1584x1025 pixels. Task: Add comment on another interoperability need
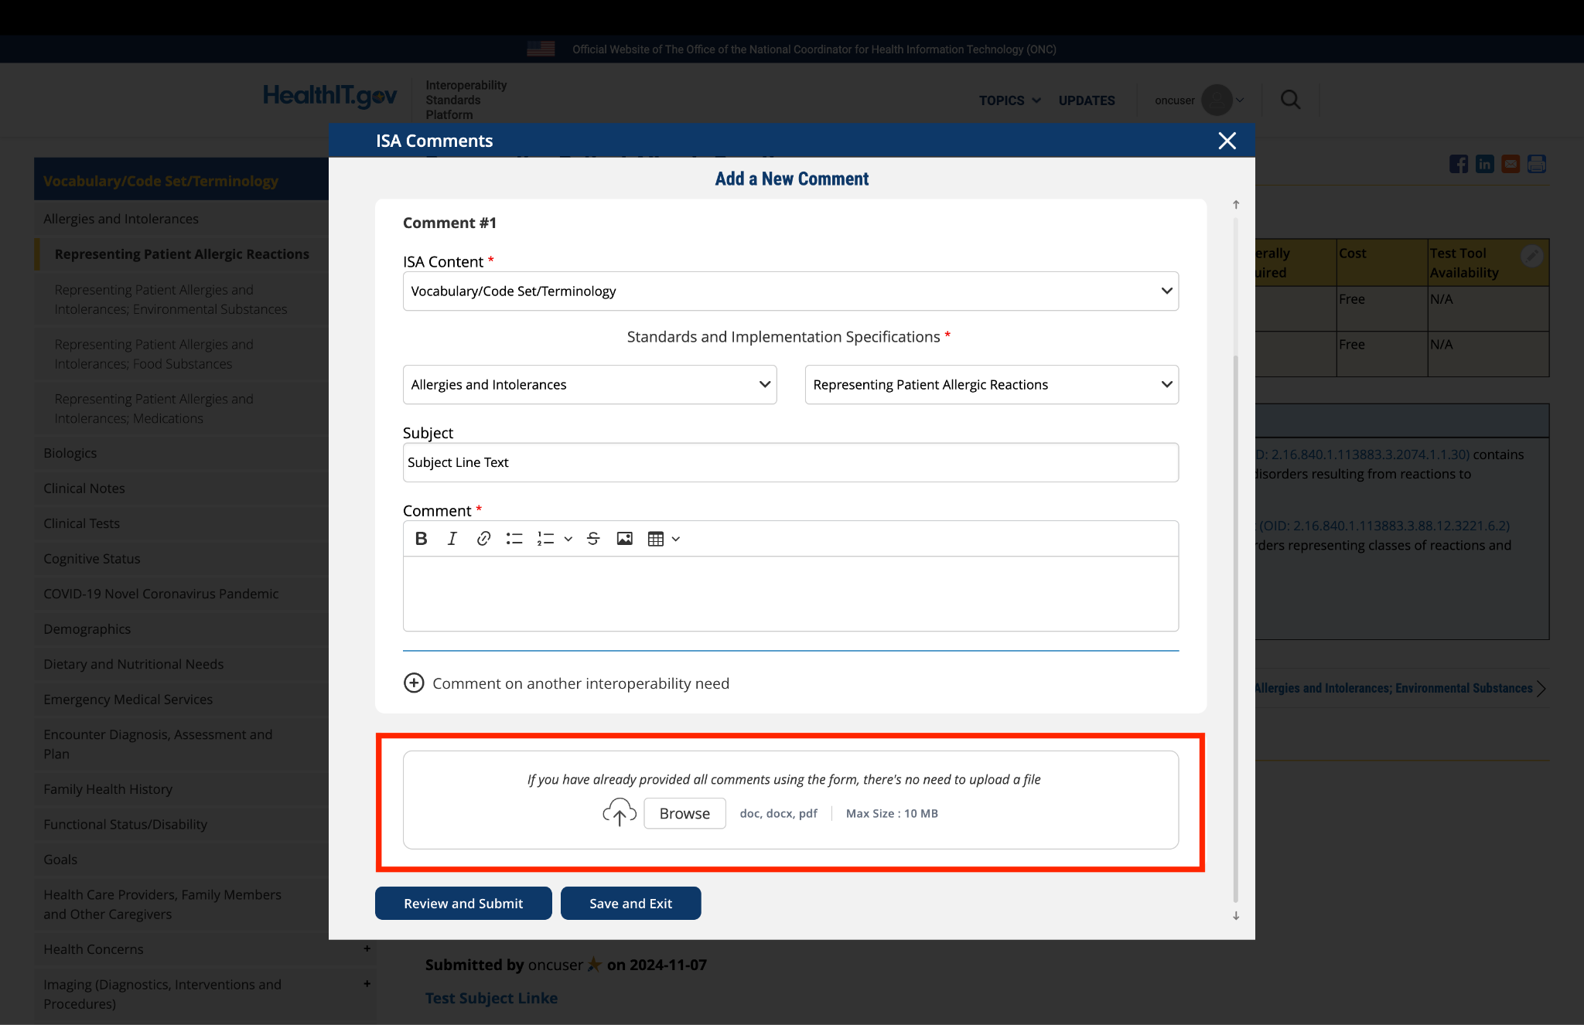click(x=414, y=683)
